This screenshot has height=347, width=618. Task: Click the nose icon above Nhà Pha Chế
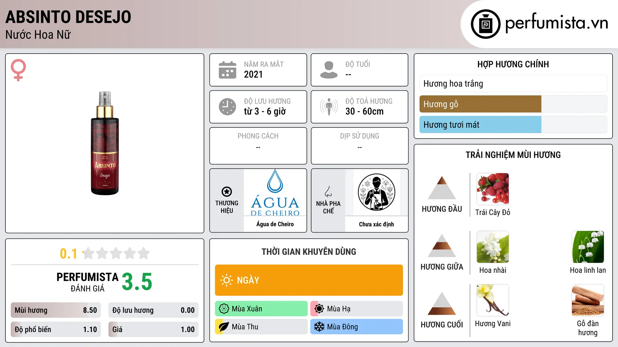[328, 192]
